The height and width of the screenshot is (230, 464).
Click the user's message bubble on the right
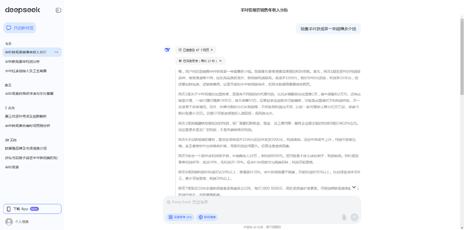pos(328,29)
